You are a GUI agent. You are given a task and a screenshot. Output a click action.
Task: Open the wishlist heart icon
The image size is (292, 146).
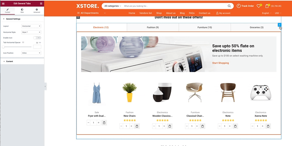[258, 6]
